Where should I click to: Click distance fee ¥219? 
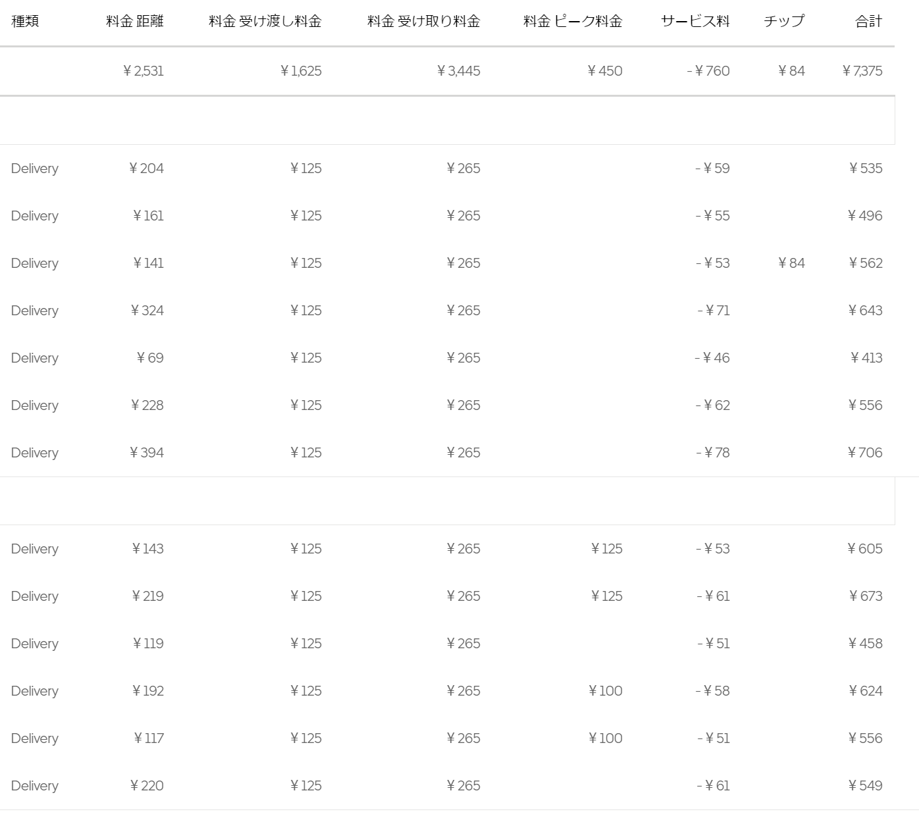147,596
